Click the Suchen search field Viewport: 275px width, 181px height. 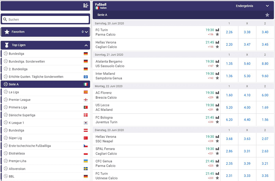(45, 19)
